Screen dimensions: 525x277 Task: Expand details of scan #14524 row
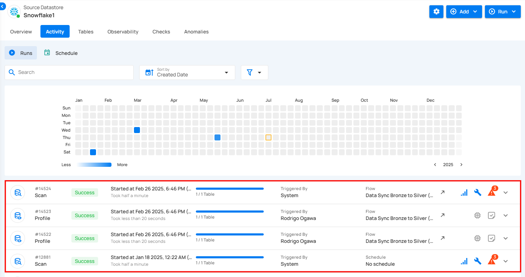coord(506,193)
